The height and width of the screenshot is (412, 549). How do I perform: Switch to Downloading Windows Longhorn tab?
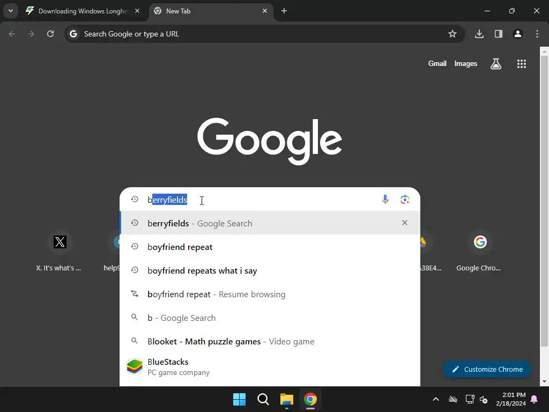pos(83,11)
